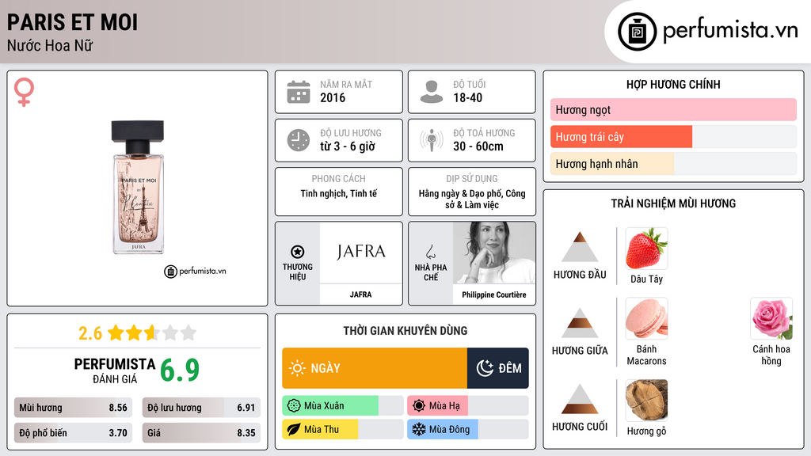Click the JAFRA brand logo image
This screenshot has width=811, height=456.
pos(360,253)
